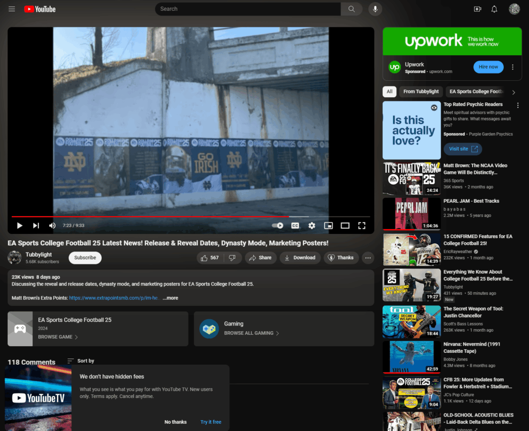Viewport: 529px width, 431px height.
Task: Open the hamburger guide menu
Action: click(x=12, y=9)
